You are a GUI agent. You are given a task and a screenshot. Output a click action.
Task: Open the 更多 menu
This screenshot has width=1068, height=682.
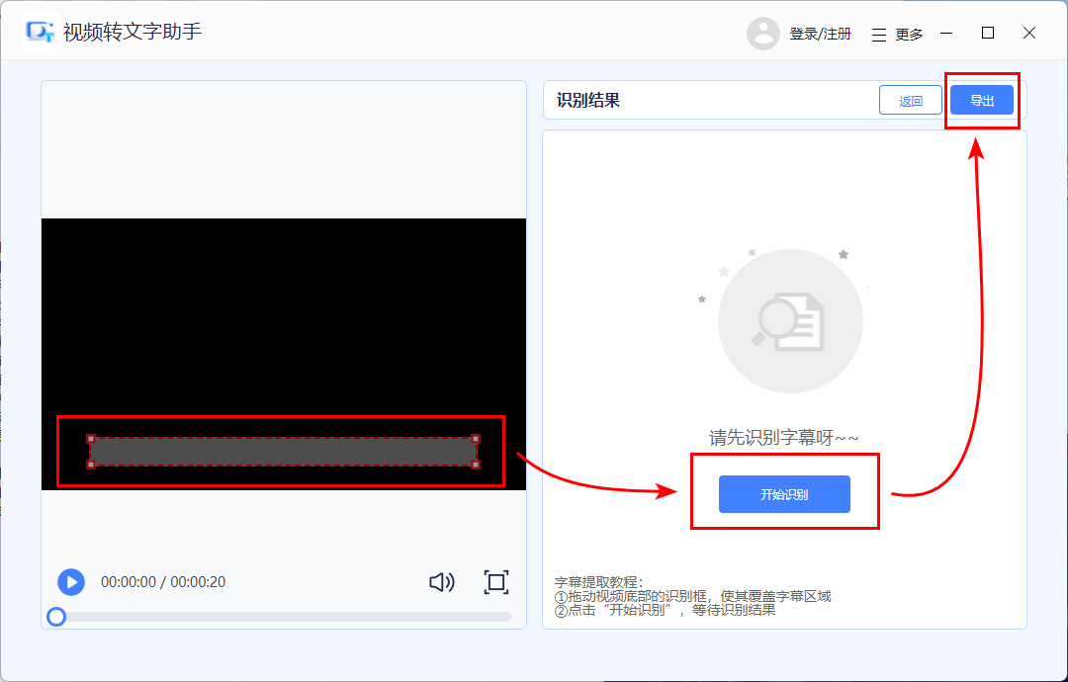(908, 33)
